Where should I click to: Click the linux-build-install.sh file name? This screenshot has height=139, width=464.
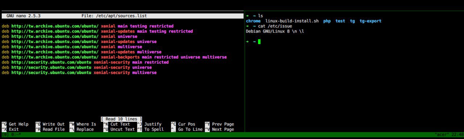tap(292, 21)
